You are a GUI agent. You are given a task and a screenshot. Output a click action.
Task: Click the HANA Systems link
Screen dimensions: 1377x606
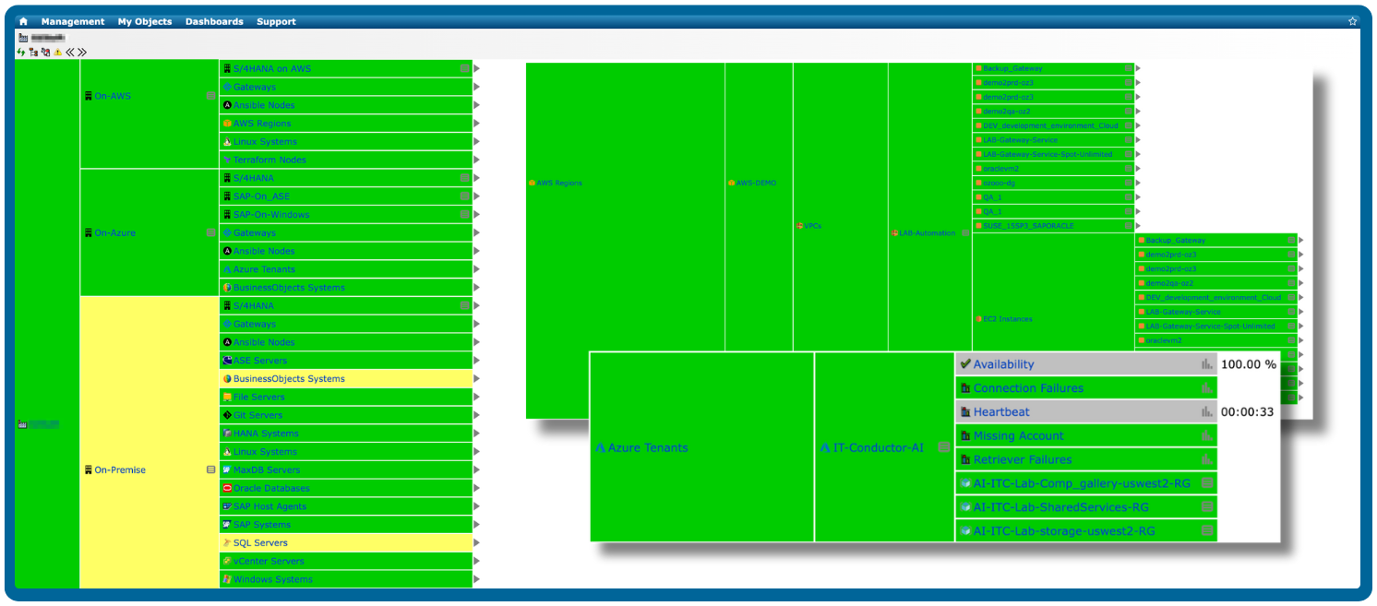pyautogui.click(x=265, y=434)
